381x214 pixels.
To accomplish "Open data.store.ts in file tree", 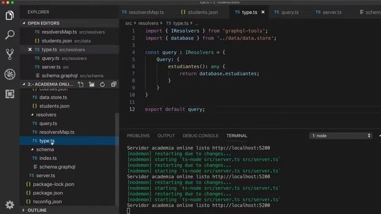I will tap(53, 97).
